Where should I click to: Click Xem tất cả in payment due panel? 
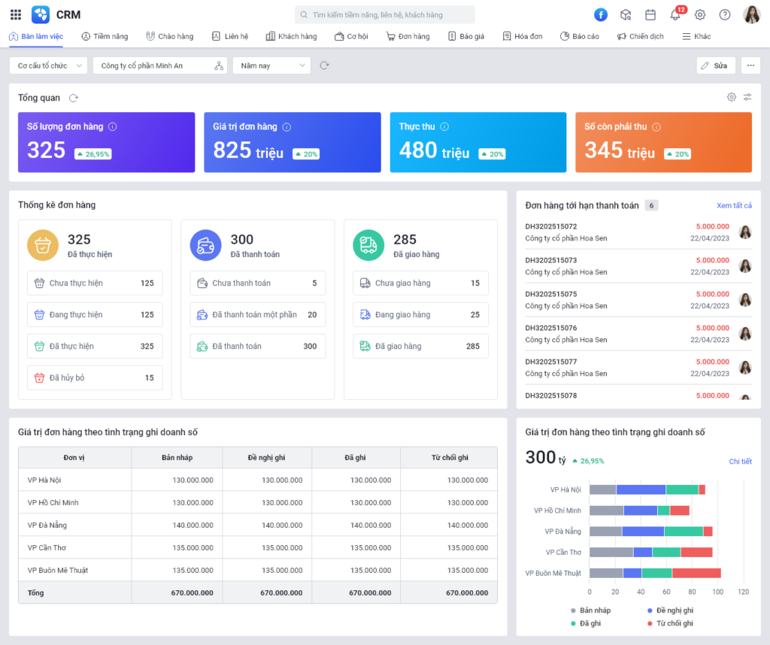[x=735, y=205]
